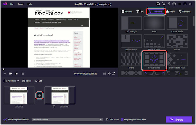Click the timecode 00:00:00.00/00:00:54.21

[x=86, y=74]
